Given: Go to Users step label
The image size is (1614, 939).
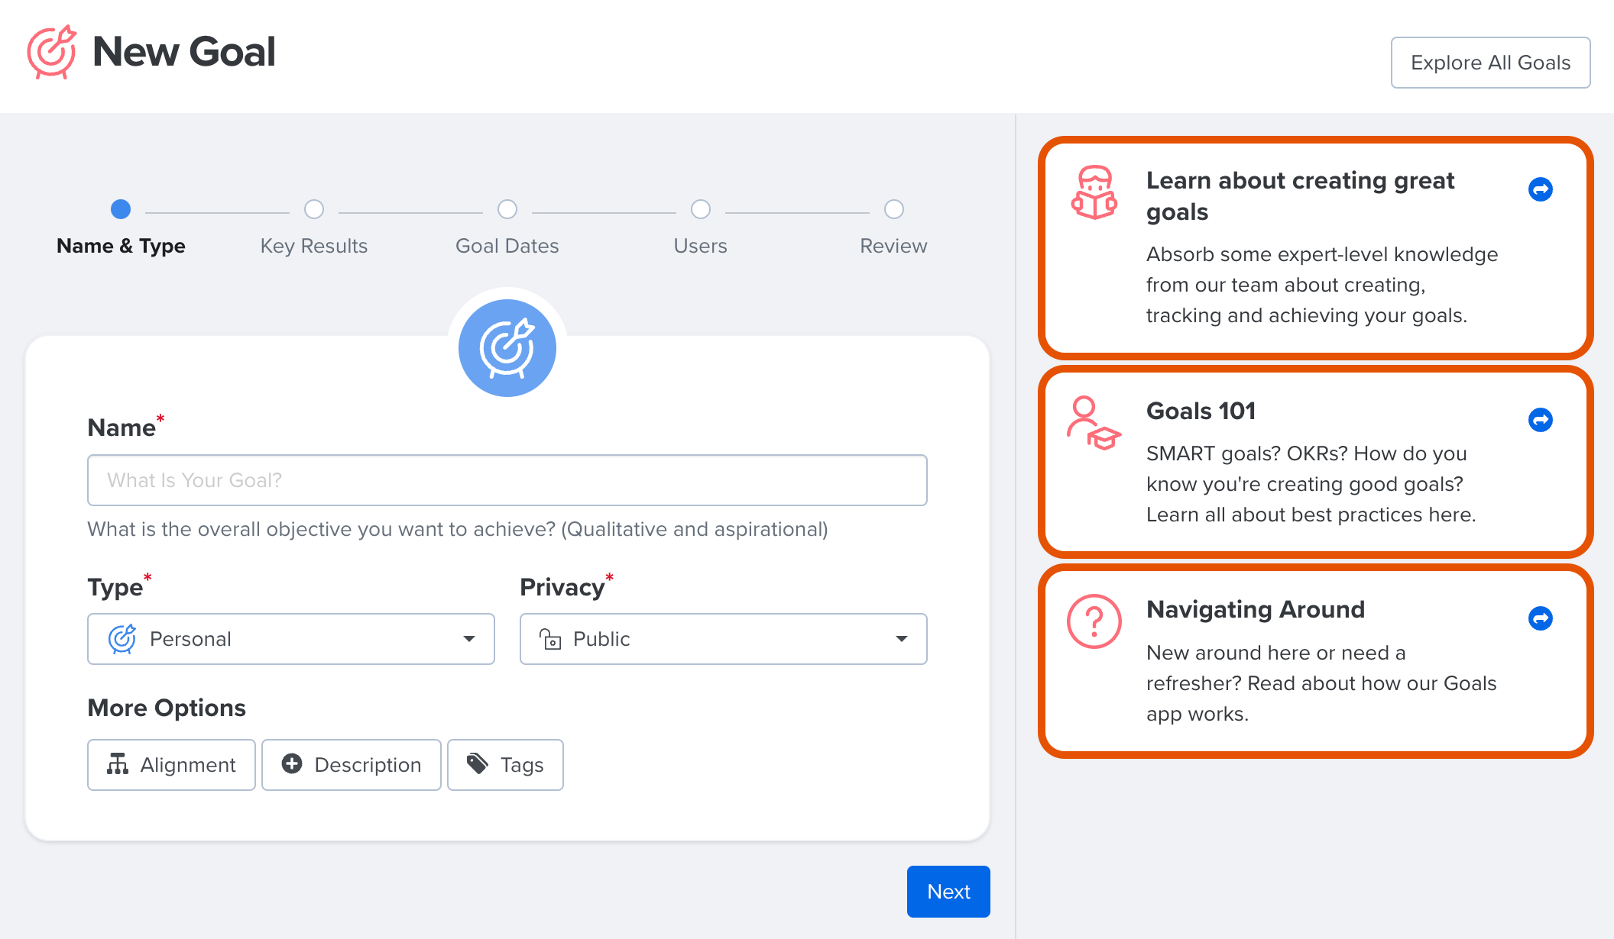Looking at the screenshot, I should click(701, 246).
